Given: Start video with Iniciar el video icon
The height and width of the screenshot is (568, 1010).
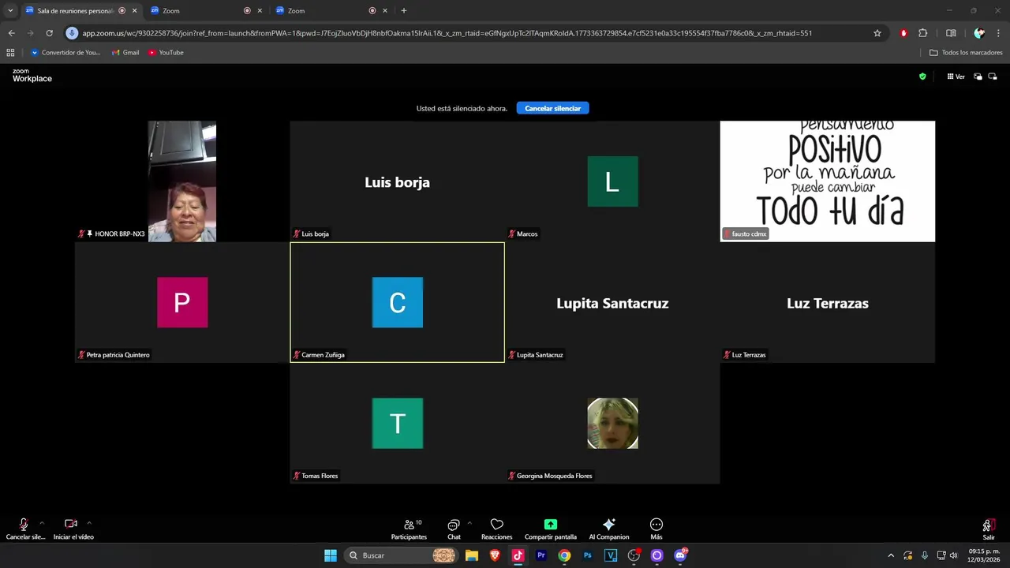Looking at the screenshot, I should coord(71,524).
